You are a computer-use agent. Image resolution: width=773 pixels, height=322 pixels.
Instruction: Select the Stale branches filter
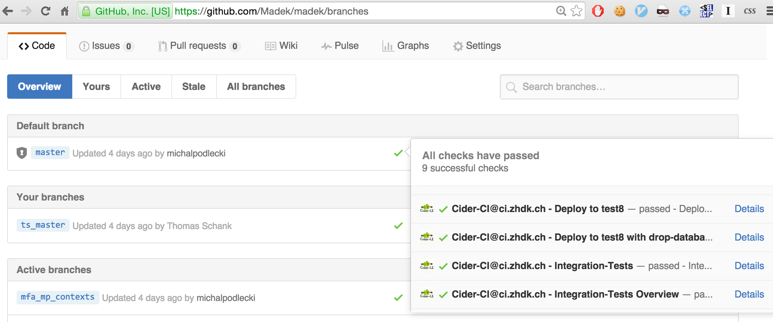click(194, 87)
